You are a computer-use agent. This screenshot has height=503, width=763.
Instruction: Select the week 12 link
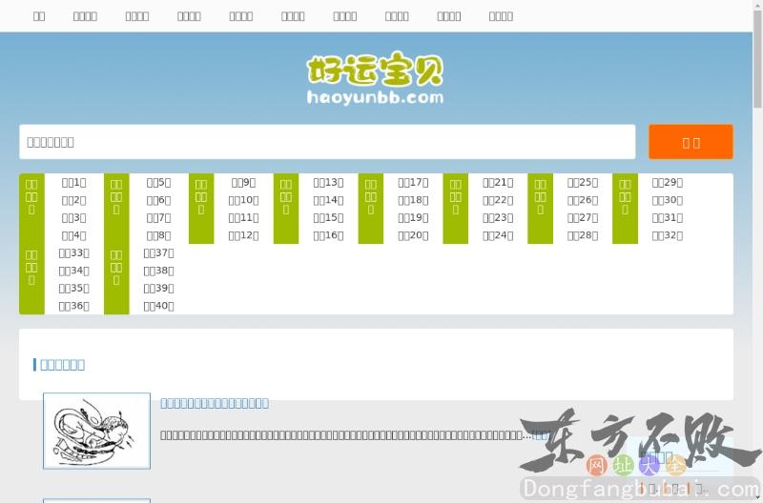243,235
